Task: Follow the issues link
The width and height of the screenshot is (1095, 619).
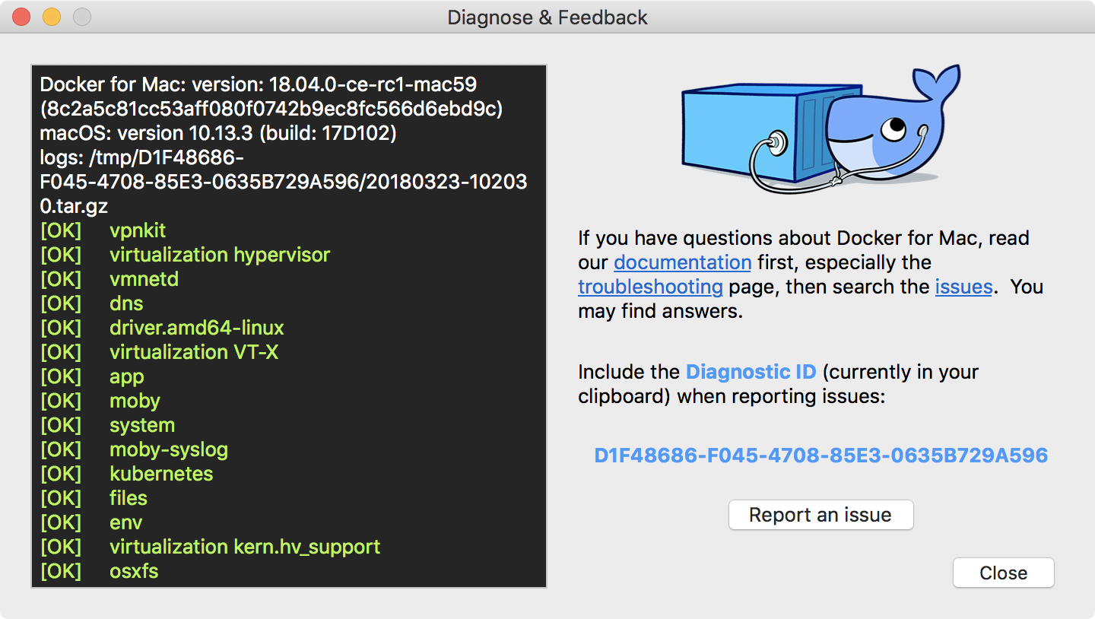Action: 963,287
